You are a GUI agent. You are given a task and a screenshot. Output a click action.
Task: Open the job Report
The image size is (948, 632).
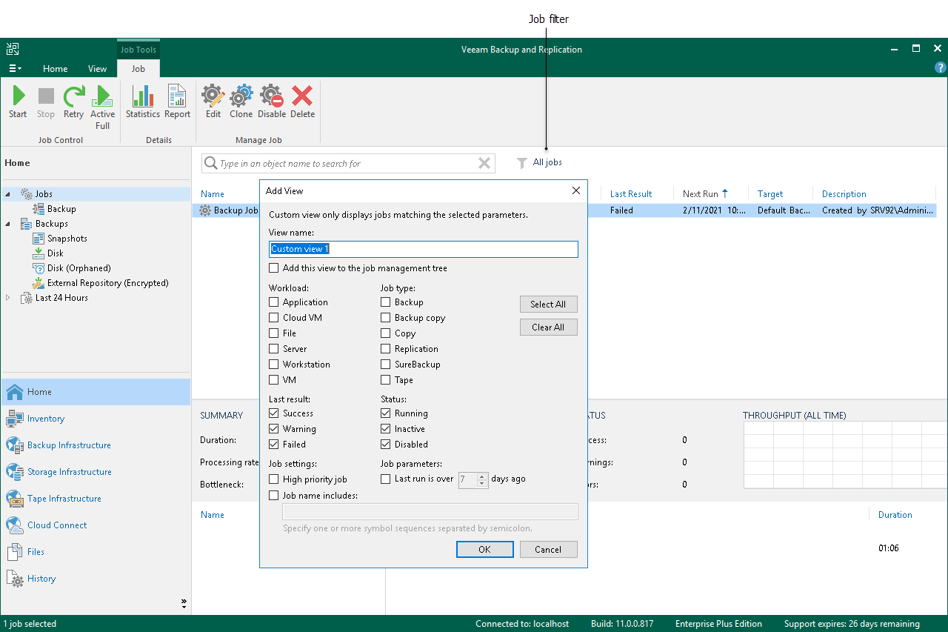coord(177,102)
